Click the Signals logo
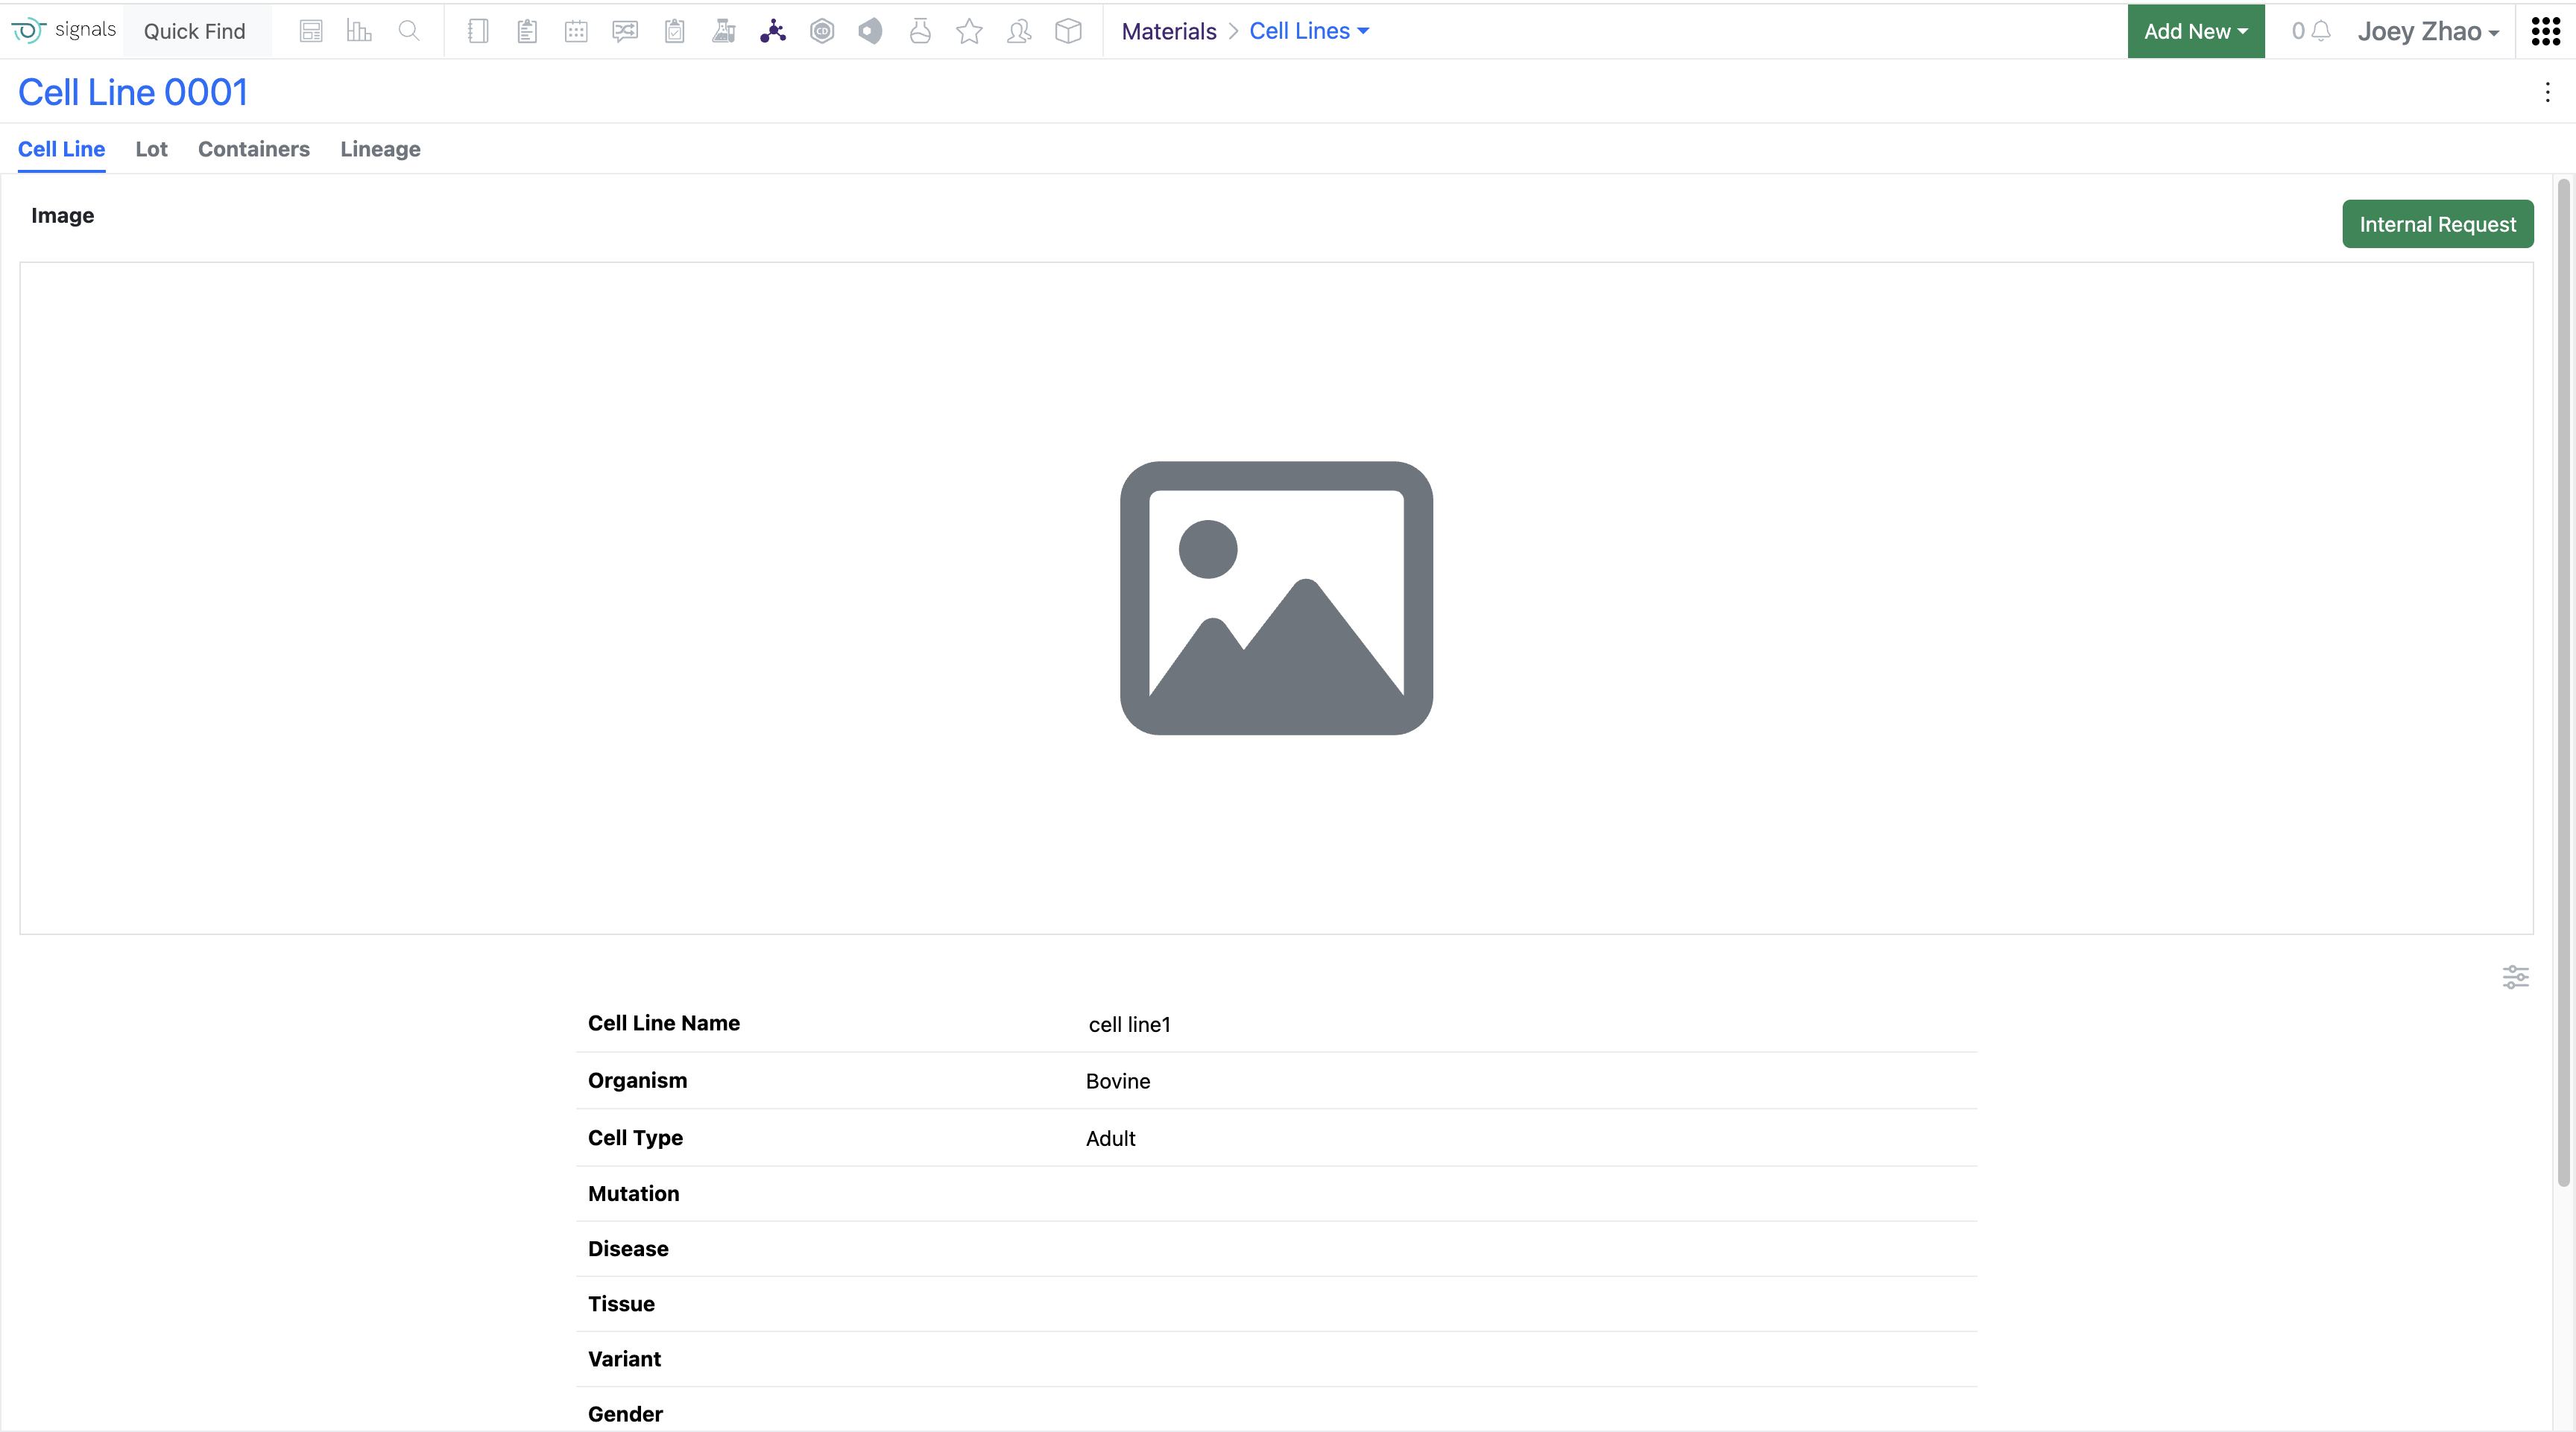 [x=64, y=30]
